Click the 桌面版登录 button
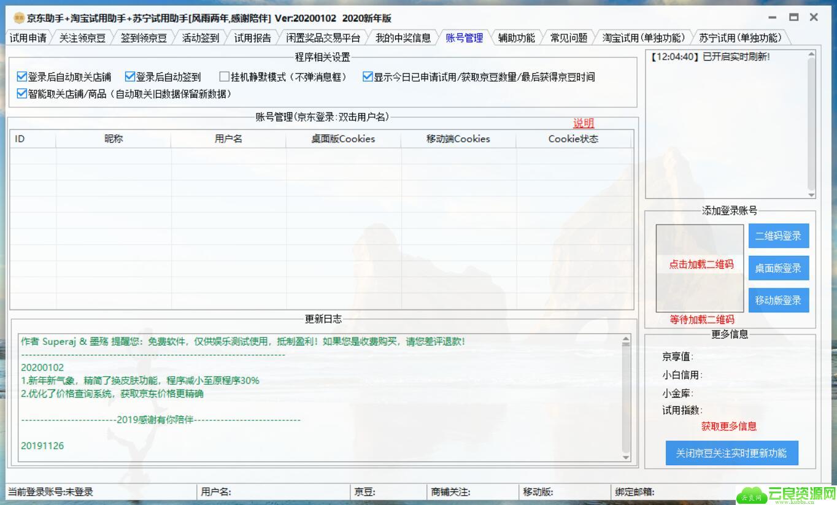Image resolution: width=837 pixels, height=505 pixels. coord(779,268)
